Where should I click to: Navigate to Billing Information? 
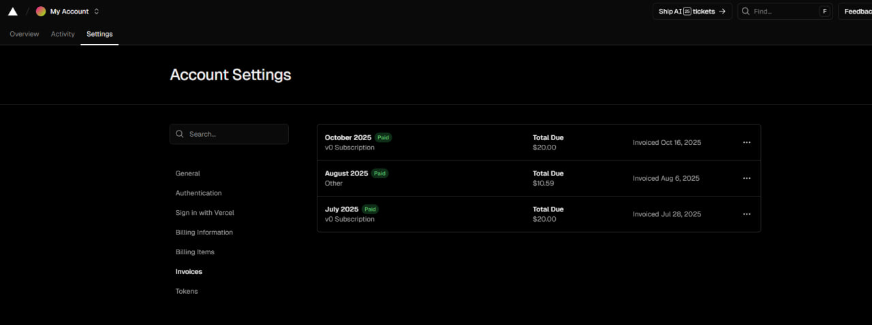point(204,233)
